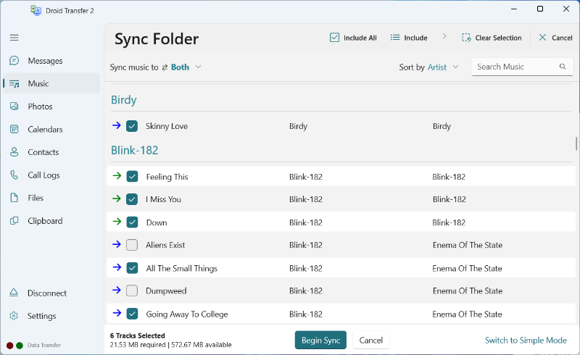Click the green arrow beside Down
Image resolution: width=580 pixels, height=355 pixels.
pyautogui.click(x=117, y=222)
